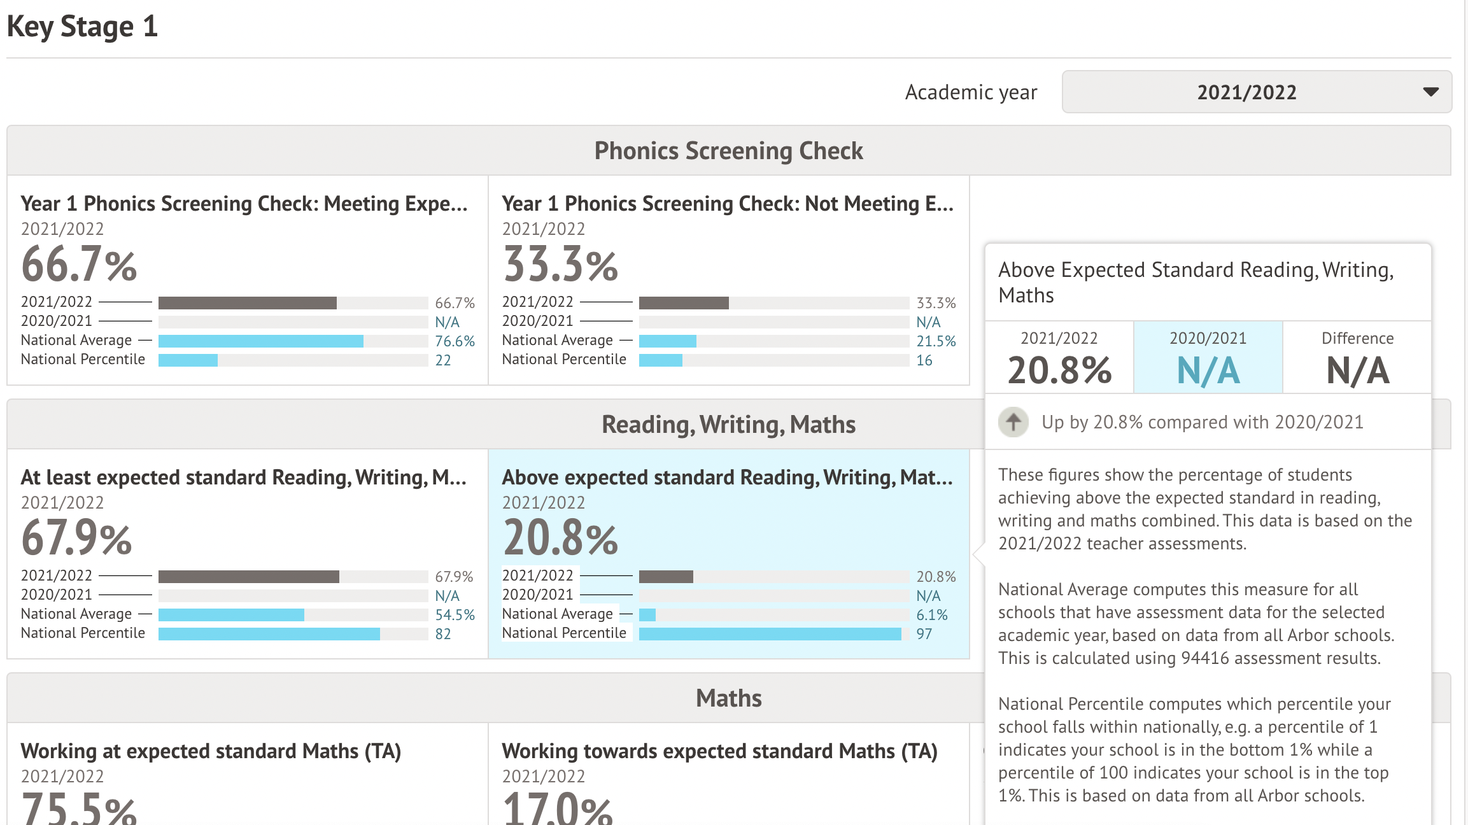The height and width of the screenshot is (825, 1468).
Task: Click the large 66.7% phonics figure
Action: [79, 265]
